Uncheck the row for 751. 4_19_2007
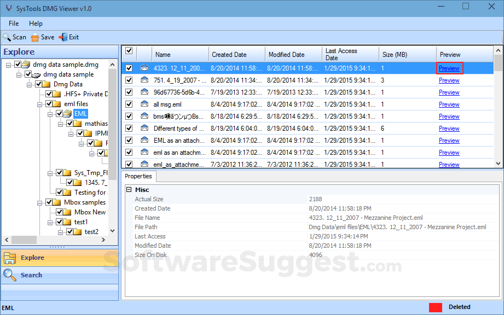Viewport: 504px width, 315px height. (128, 80)
